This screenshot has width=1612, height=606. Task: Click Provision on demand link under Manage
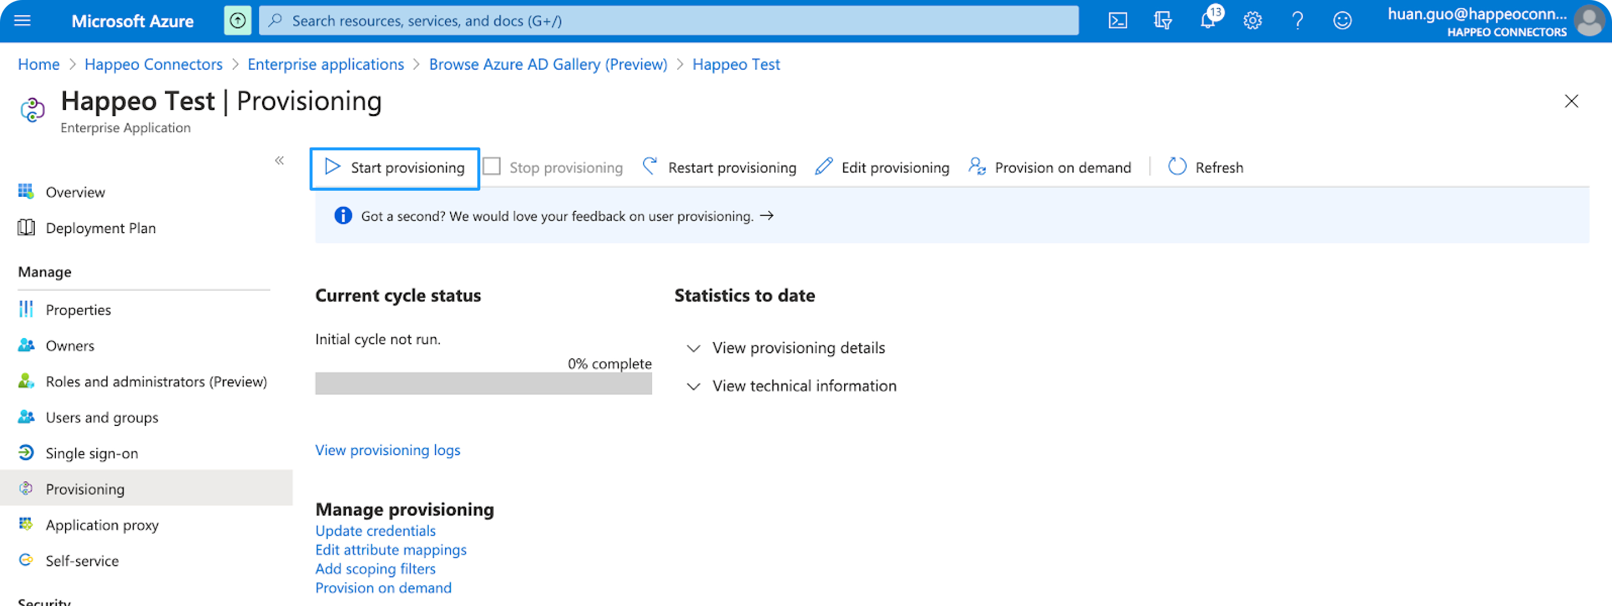click(x=383, y=588)
